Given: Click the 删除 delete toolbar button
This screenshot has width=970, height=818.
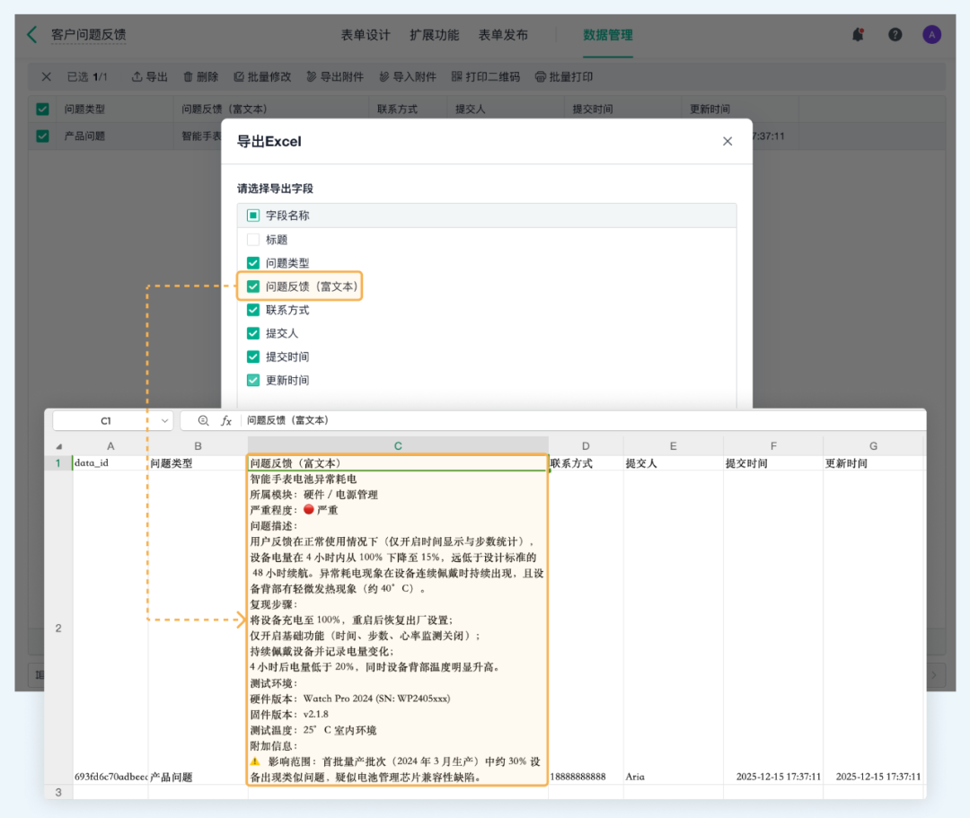Looking at the screenshot, I should [201, 76].
